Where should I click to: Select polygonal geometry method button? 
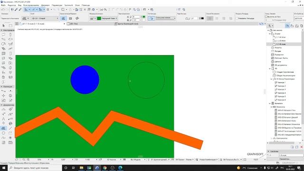click(63, 19)
